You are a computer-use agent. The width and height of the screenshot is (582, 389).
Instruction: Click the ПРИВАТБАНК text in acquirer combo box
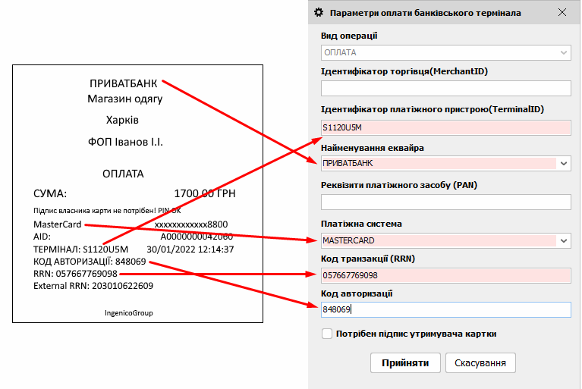[x=348, y=163]
